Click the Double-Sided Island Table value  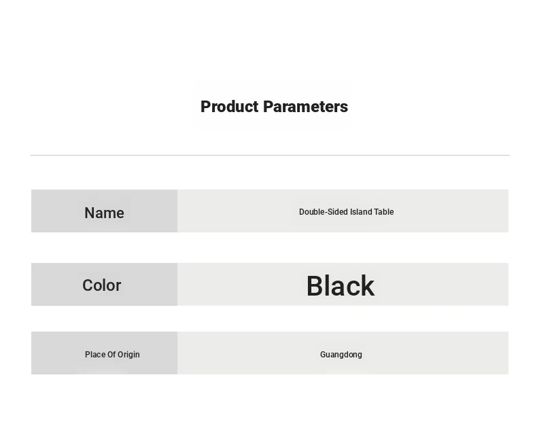346,212
